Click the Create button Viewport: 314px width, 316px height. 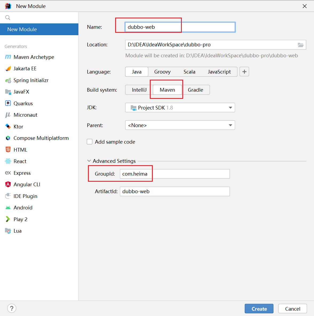tap(259, 309)
